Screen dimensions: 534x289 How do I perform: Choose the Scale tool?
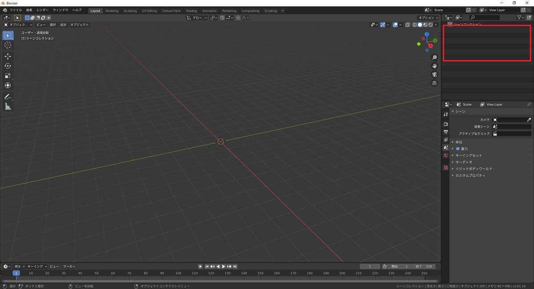(x=8, y=76)
